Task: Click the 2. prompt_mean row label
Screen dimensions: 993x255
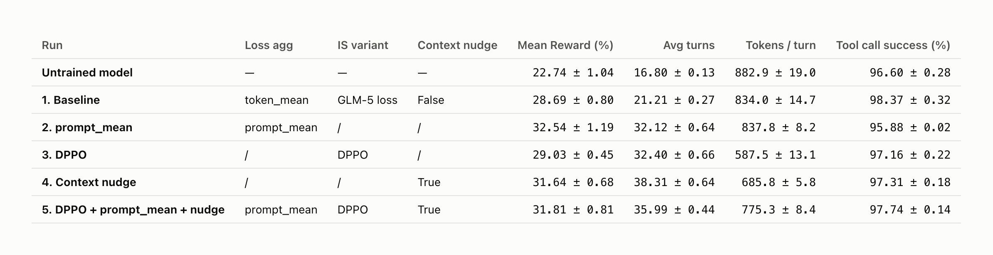Action: [87, 127]
